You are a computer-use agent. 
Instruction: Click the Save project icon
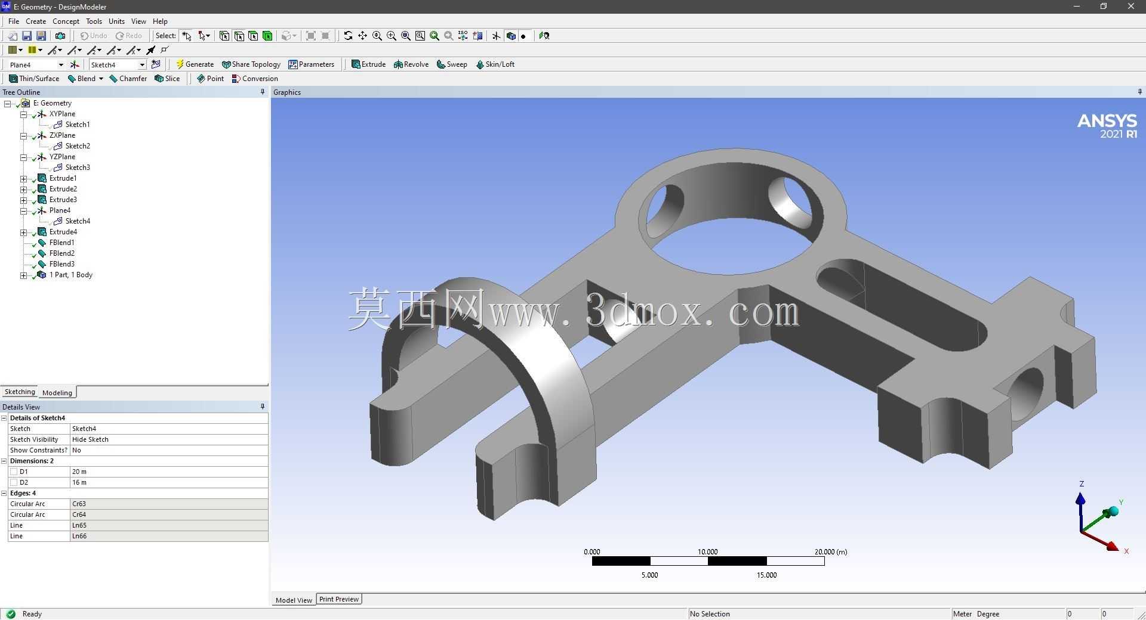[27, 36]
